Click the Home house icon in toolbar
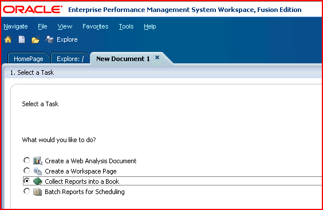 (8, 39)
